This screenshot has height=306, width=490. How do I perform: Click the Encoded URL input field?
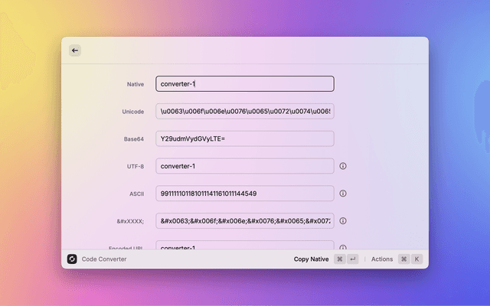245,246
